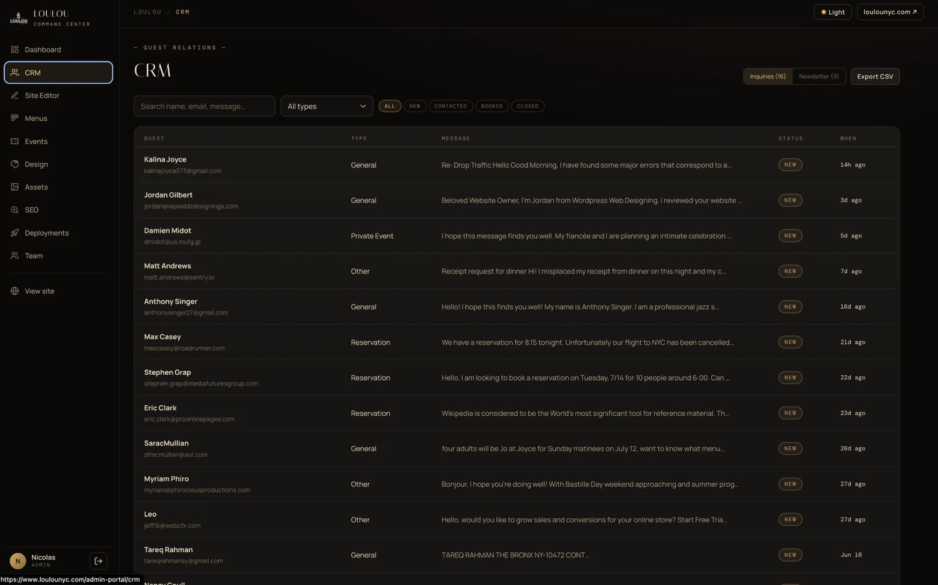This screenshot has height=585, width=938.
Task: Open Jordan Gilbert inquiry row
Action: tap(516, 200)
